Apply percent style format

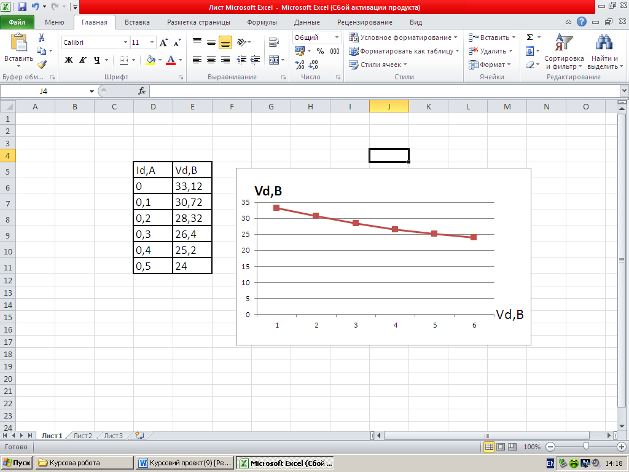[320, 51]
